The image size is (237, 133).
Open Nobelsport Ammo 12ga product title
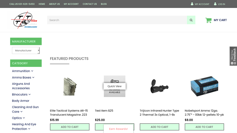pos(204,113)
